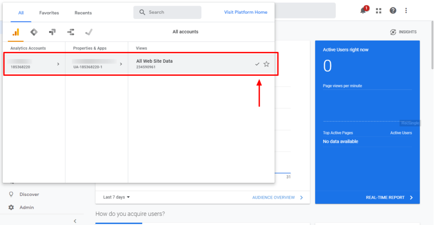Collapse the left sidebar with the chevron
444x225 pixels.
click(x=75, y=221)
